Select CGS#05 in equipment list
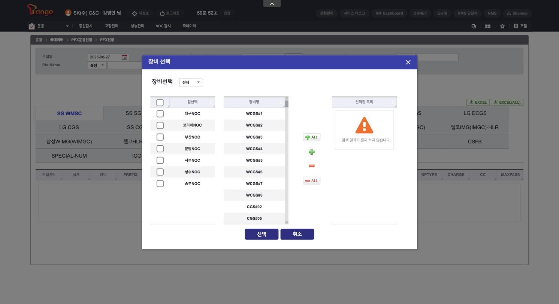This screenshot has height=304, width=559. pos(254,218)
